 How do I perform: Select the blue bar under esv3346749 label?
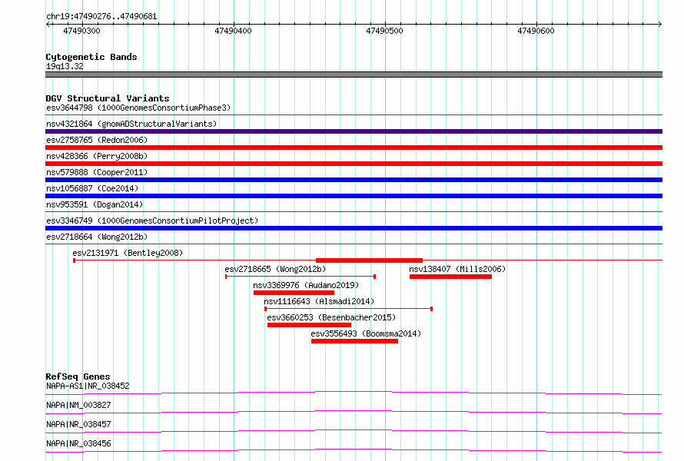click(354, 228)
